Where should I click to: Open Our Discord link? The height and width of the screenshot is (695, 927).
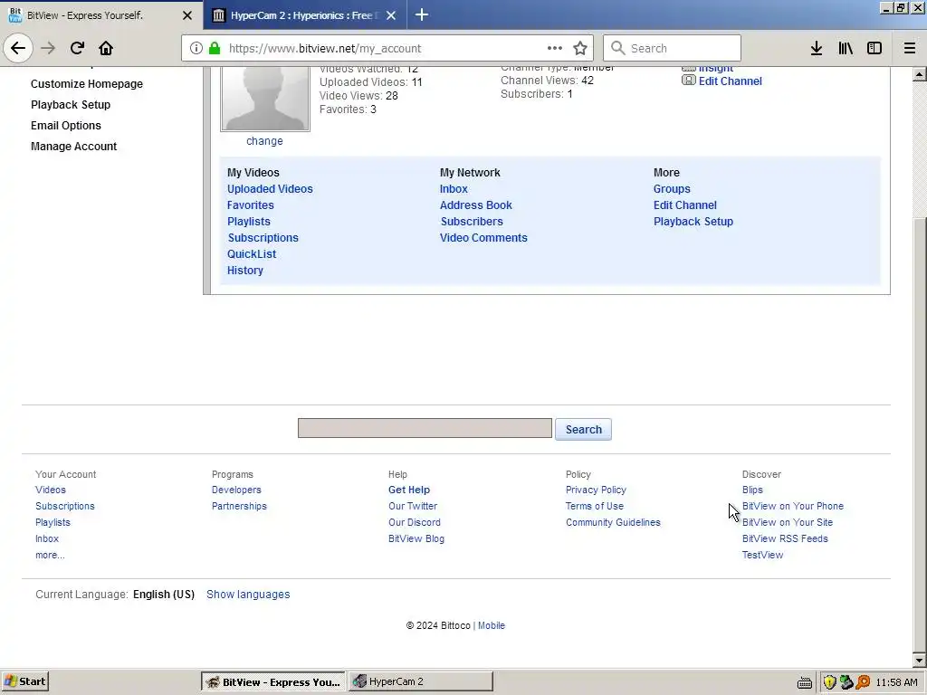[415, 522]
